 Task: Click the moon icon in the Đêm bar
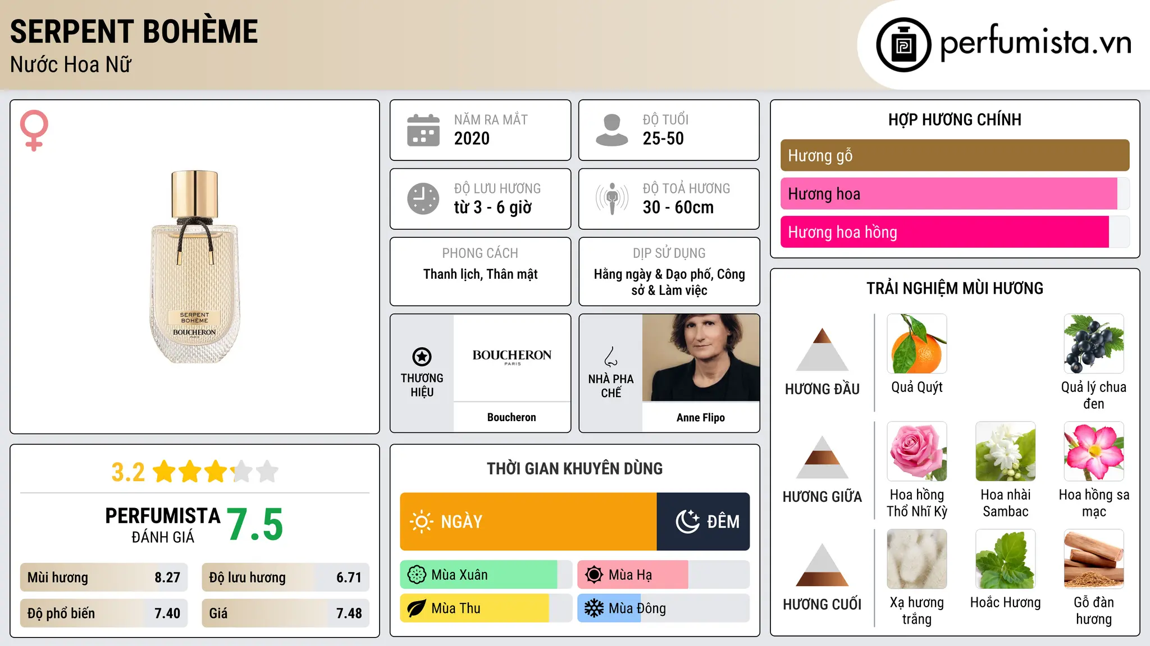[687, 522]
